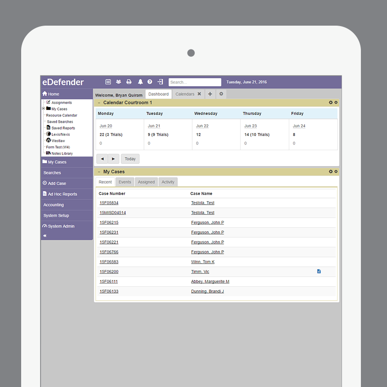
Task: Open case number 15F06133
Action: 109,292
